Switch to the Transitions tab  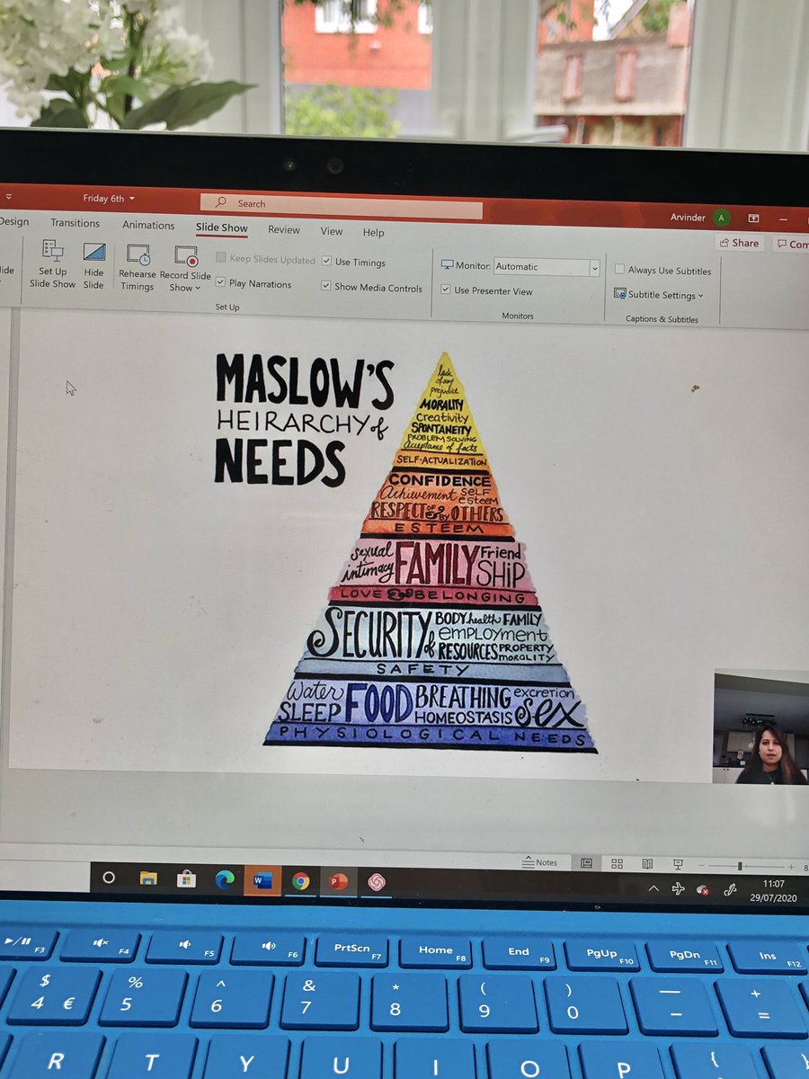coord(75,222)
